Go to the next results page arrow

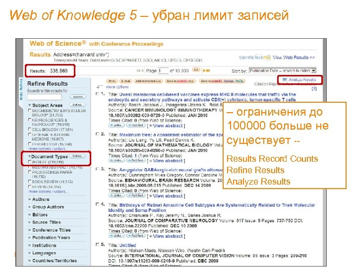[x=204, y=70]
